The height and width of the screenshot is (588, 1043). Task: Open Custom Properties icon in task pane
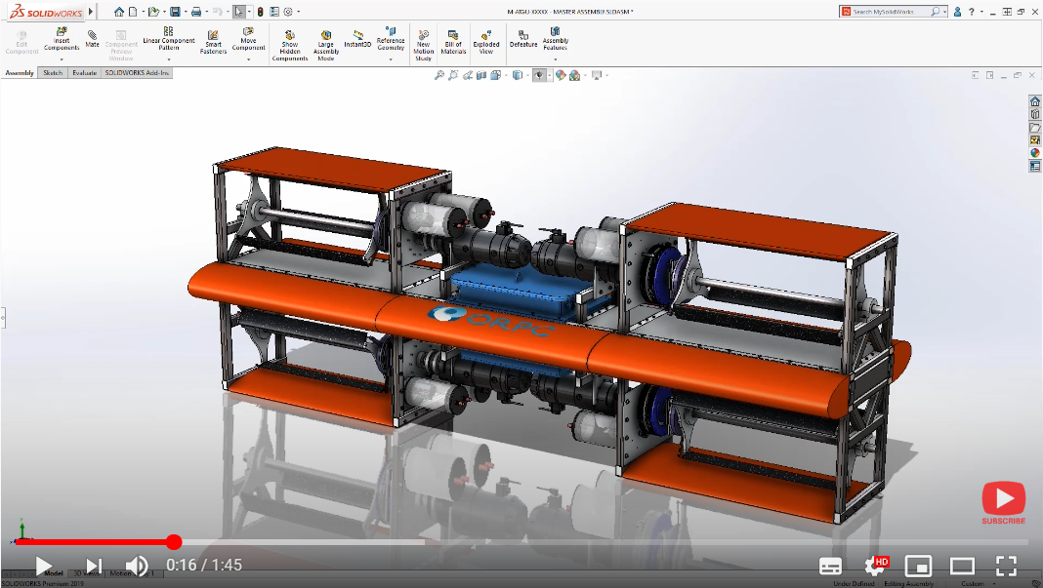(1034, 166)
